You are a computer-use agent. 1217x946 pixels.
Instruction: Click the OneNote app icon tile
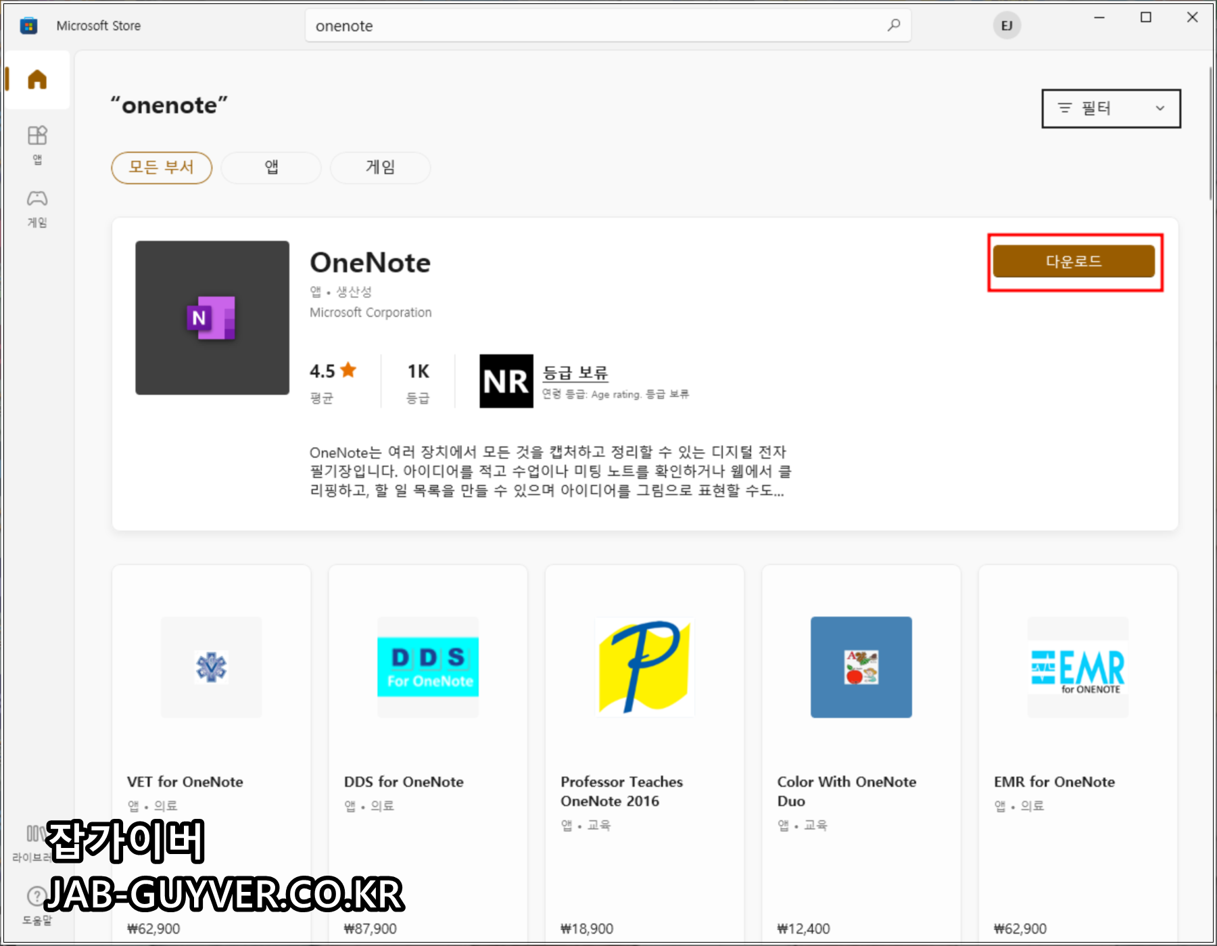click(212, 318)
